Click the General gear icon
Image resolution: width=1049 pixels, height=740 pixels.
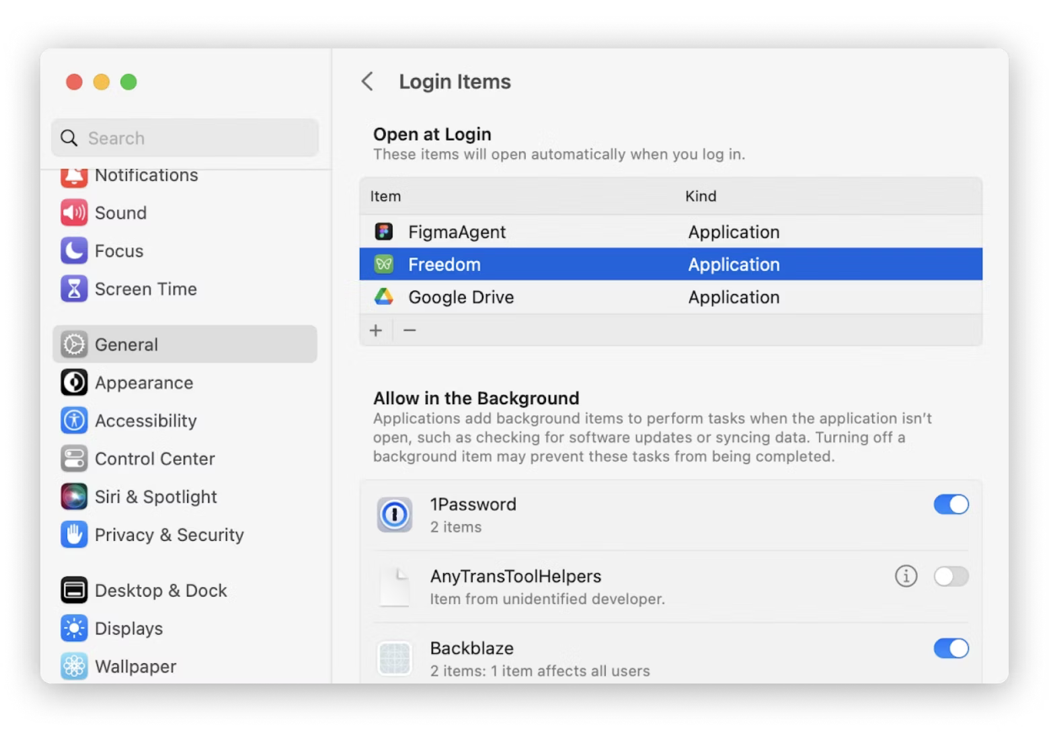pyautogui.click(x=74, y=344)
